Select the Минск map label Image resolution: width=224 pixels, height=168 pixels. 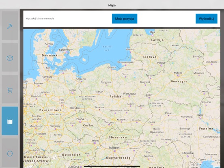pyautogui.click(x=178, y=73)
